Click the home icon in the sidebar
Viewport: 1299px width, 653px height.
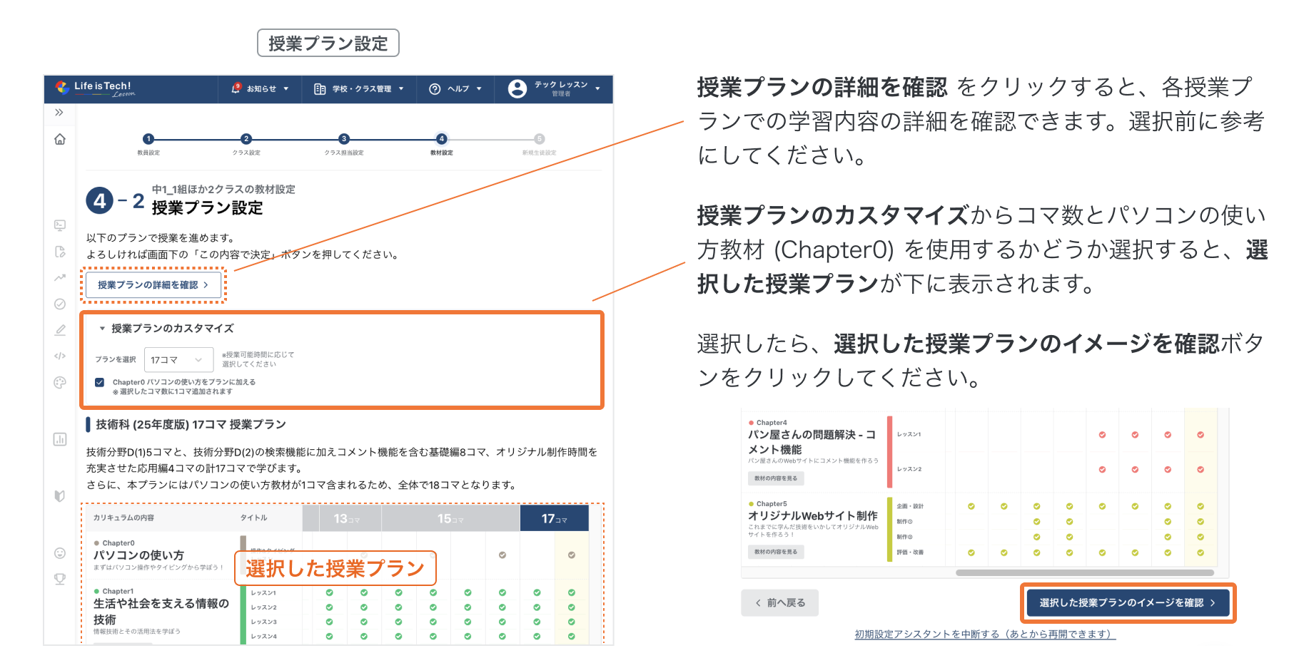pos(60,139)
